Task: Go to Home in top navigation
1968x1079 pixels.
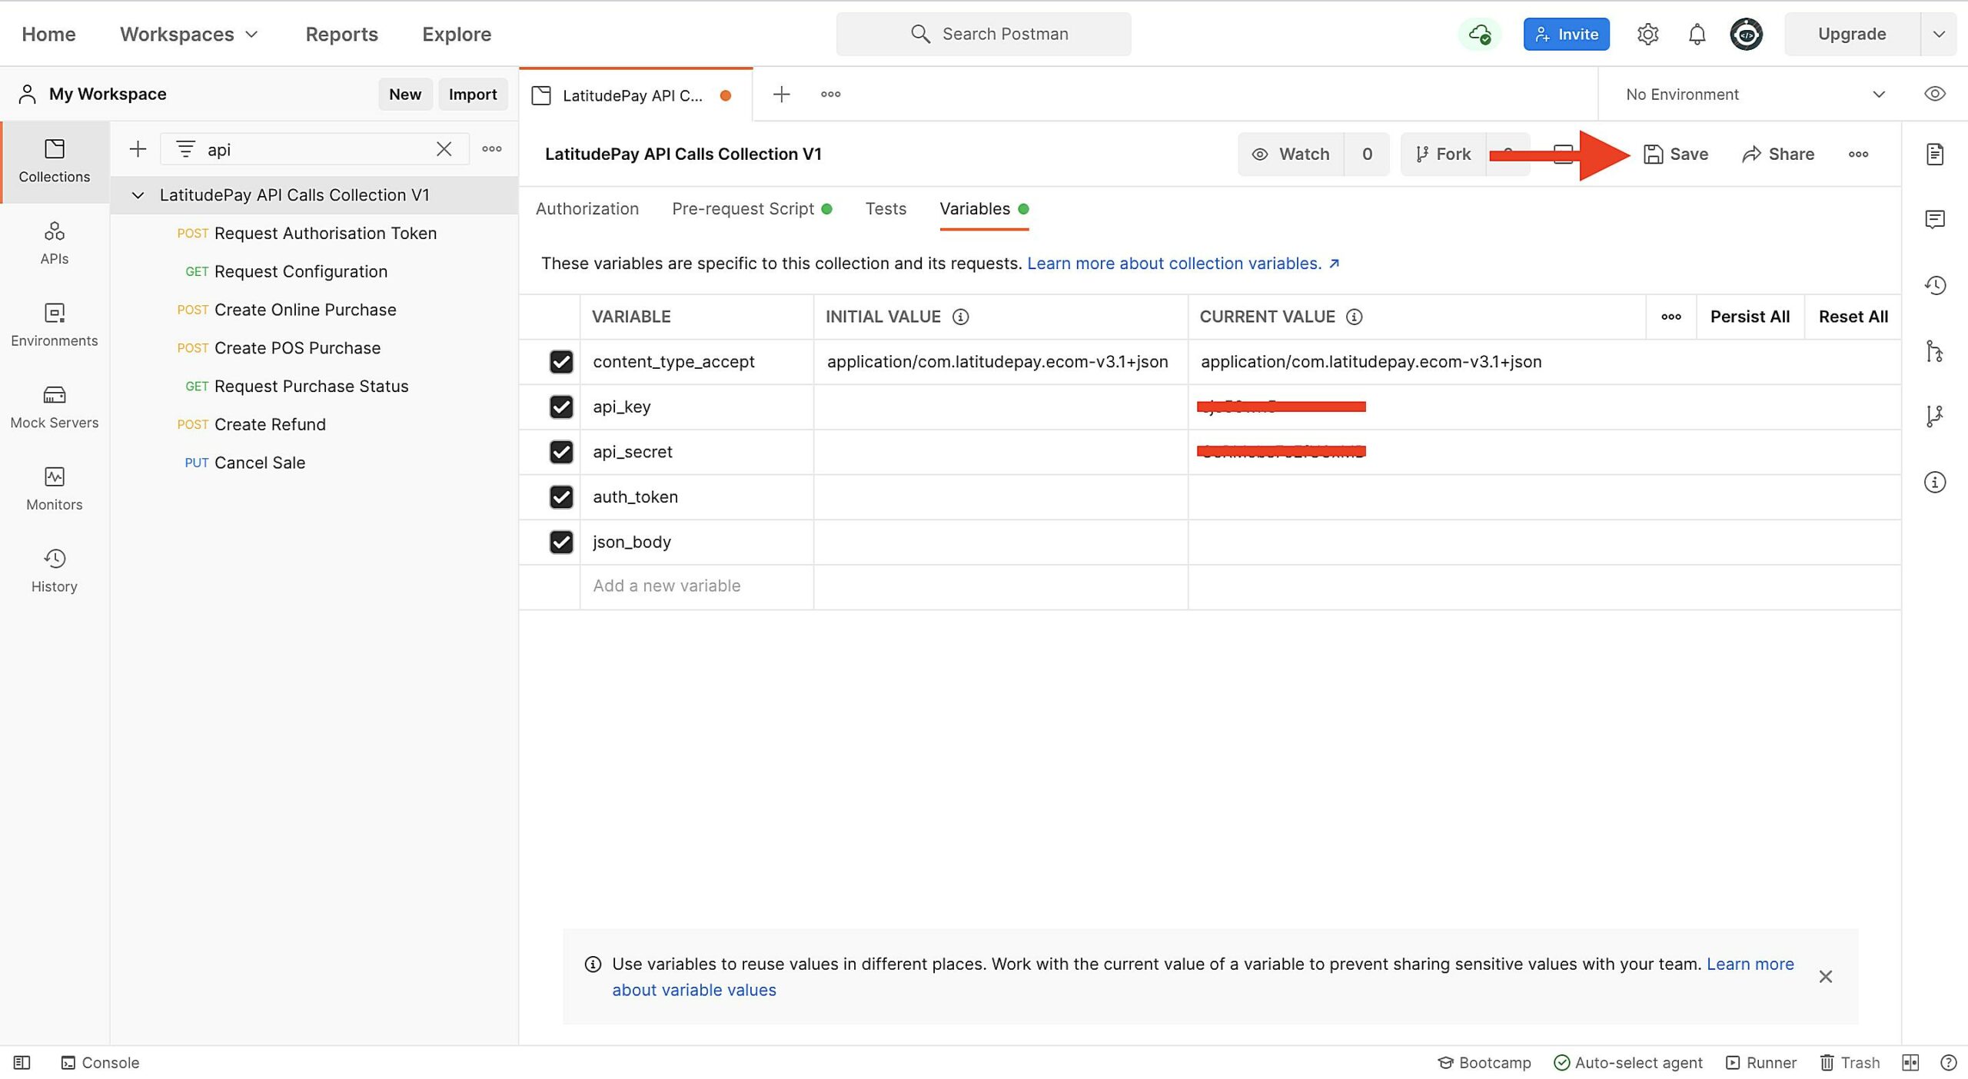Action: (48, 34)
